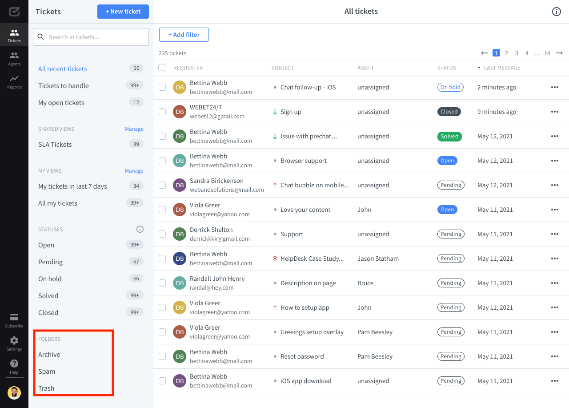Open the Archive folder
The width and height of the screenshot is (569, 408).
click(x=49, y=354)
